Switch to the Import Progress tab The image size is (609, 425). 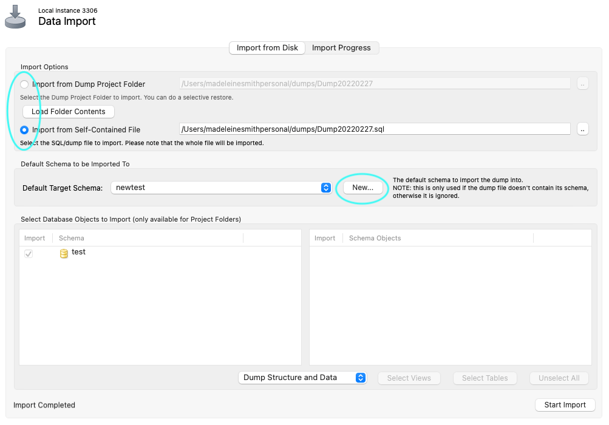[341, 47]
